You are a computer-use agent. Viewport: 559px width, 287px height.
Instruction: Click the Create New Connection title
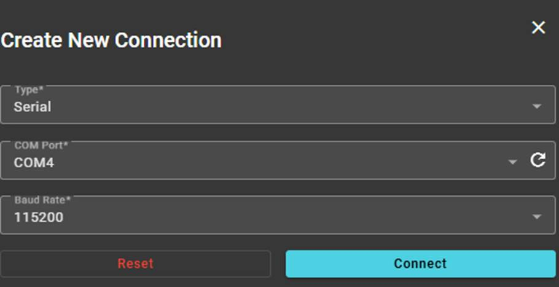tap(111, 41)
